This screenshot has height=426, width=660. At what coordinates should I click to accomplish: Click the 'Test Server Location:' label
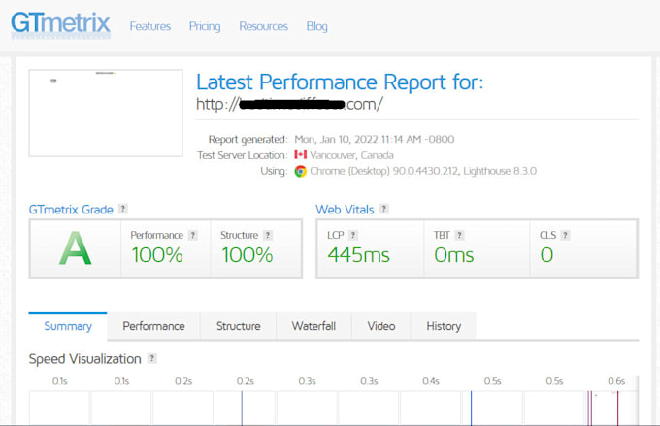[x=242, y=155]
